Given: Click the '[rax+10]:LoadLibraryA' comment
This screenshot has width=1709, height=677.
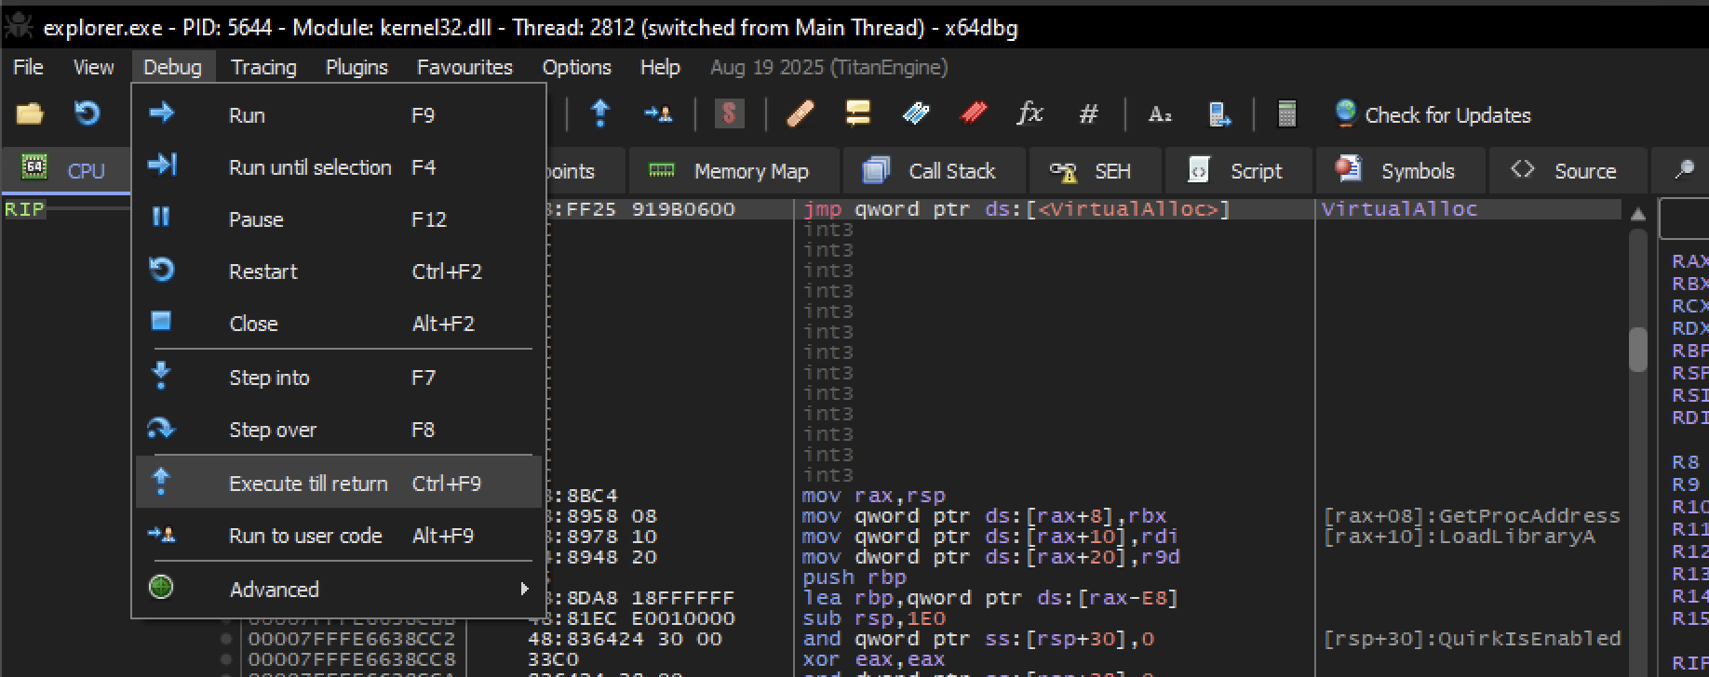Looking at the screenshot, I should tap(1459, 537).
